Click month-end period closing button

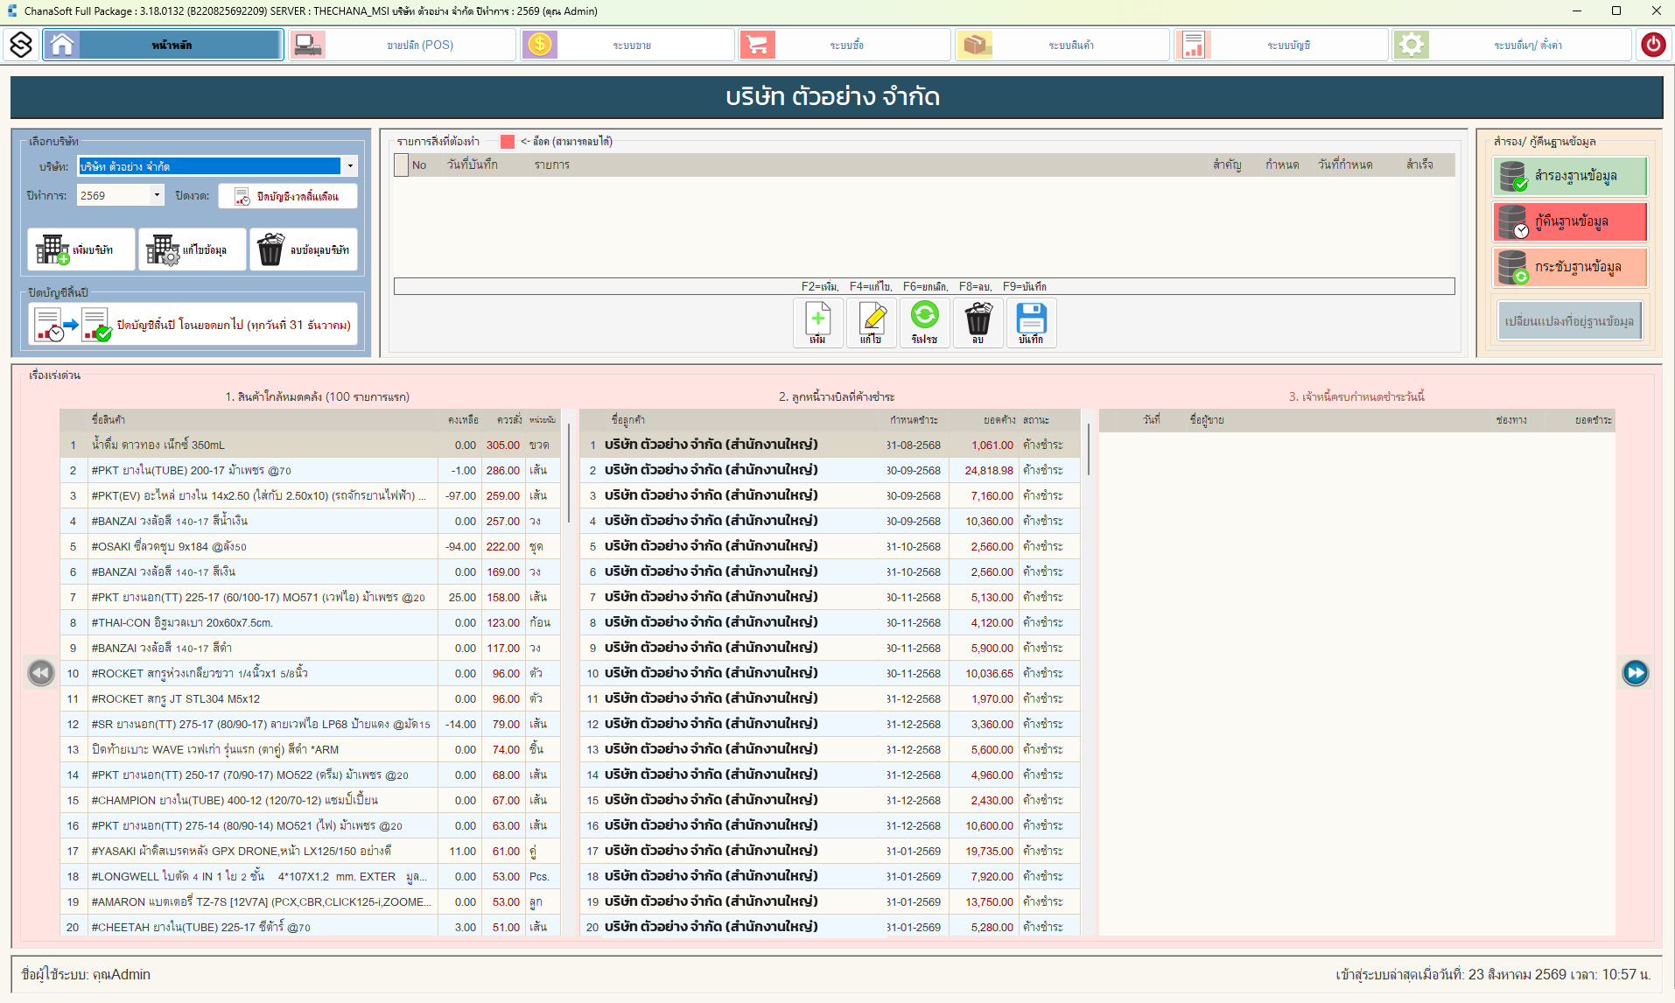tap(287, 196)
